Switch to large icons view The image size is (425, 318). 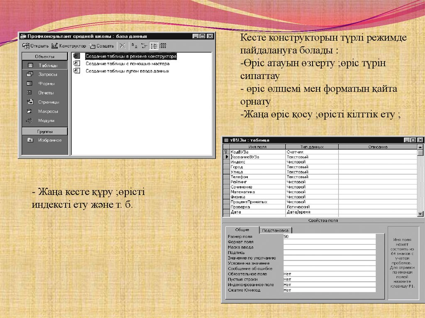tap(134, 46)
